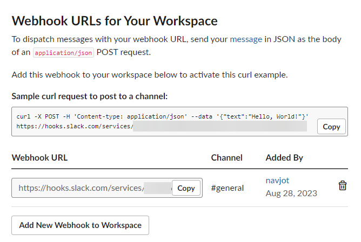Click inside the sample curl code box
The width and height of the screenshot is (361, 242).
[x=162, y=121]
